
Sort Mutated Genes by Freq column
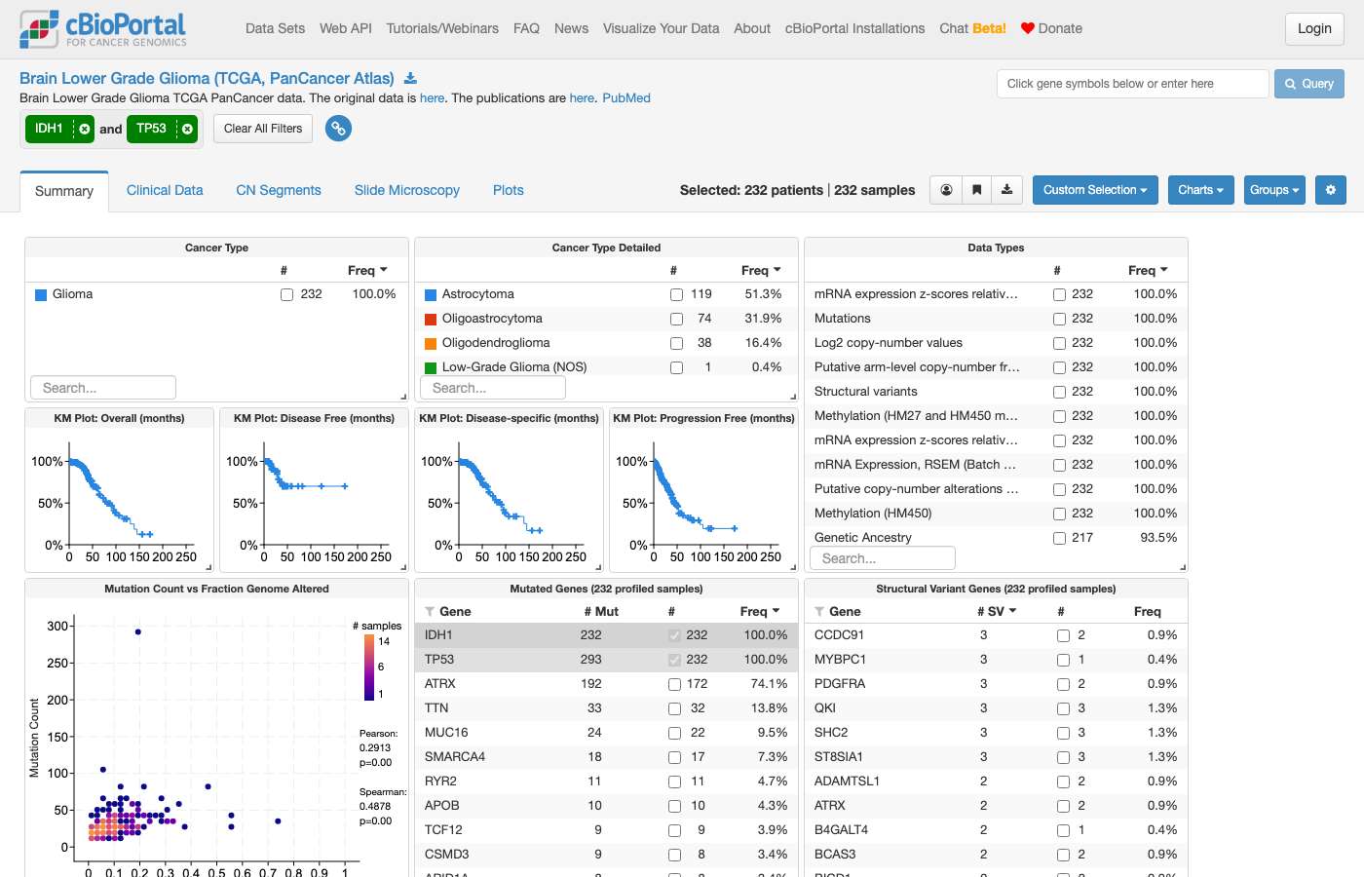point(760,611)
